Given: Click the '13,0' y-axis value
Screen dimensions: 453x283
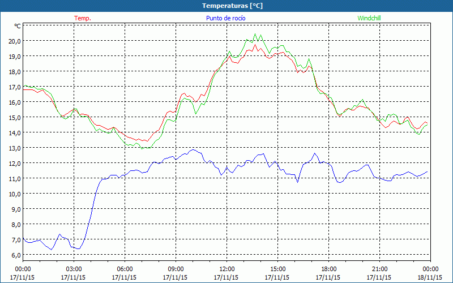Looking at the screenshot, I should 15,148.
